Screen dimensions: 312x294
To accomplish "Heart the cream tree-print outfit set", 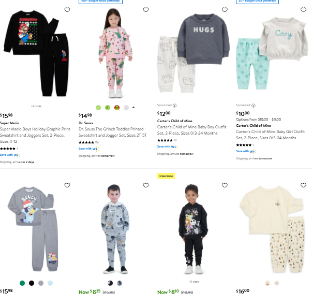I will pos(303,185).
